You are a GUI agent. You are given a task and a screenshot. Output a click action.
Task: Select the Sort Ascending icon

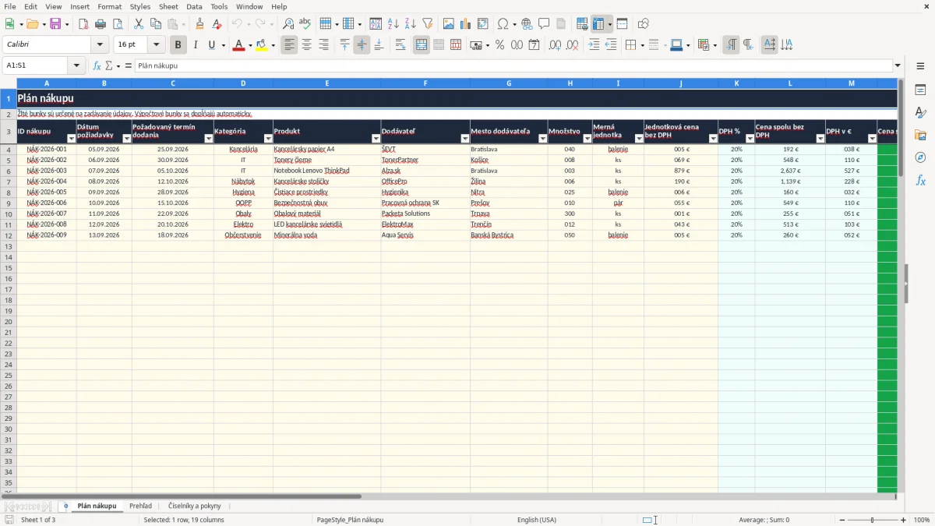coord(393,24)
